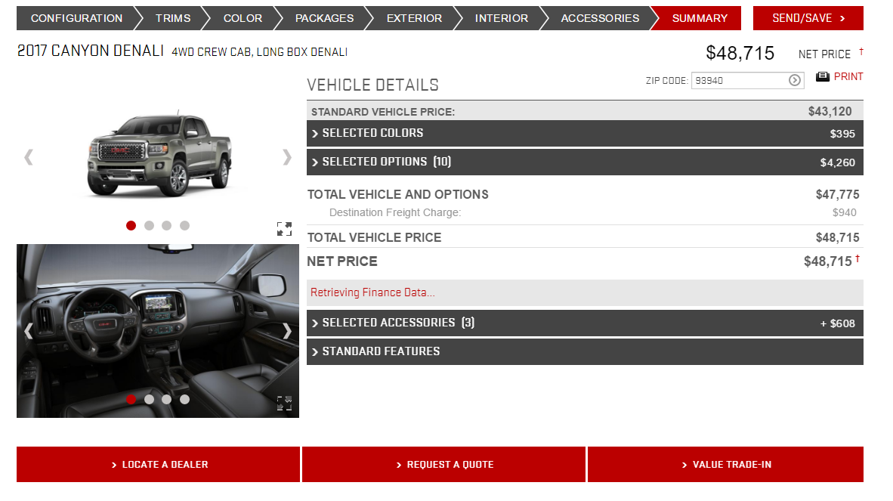
Task: Open the Trims step
Action: [x=173, y=18]
